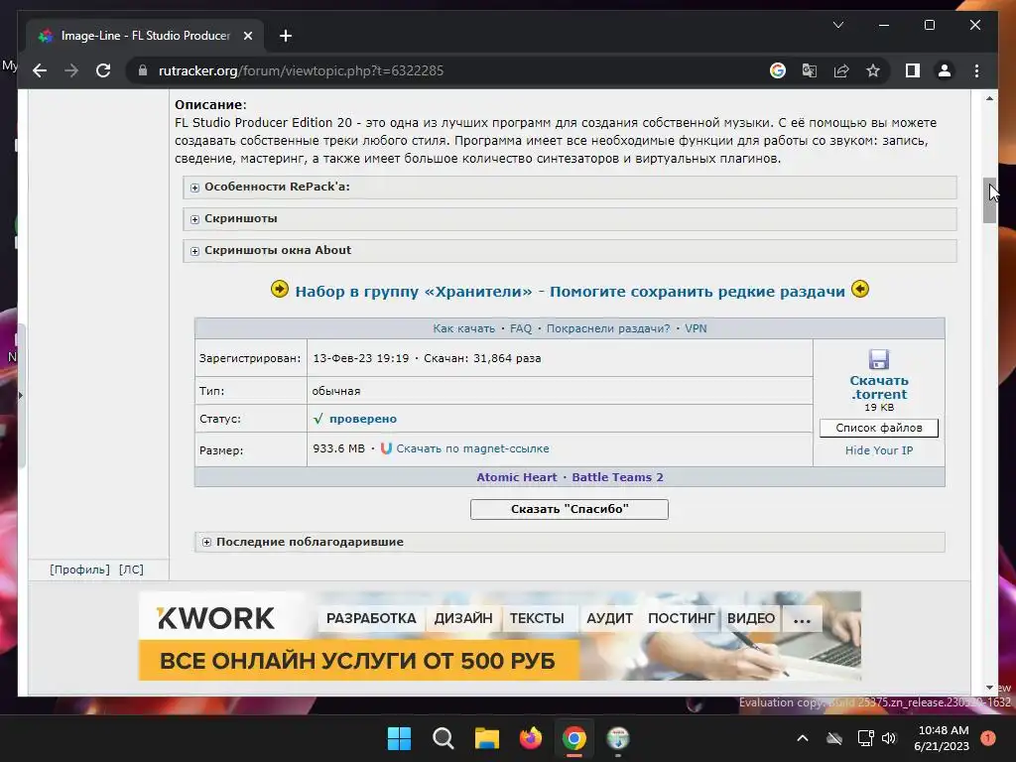The width and height of the screenshot is (1016, 762).
Task: Open the Набор в группу «Хранители» link
Action: point(570,292)
